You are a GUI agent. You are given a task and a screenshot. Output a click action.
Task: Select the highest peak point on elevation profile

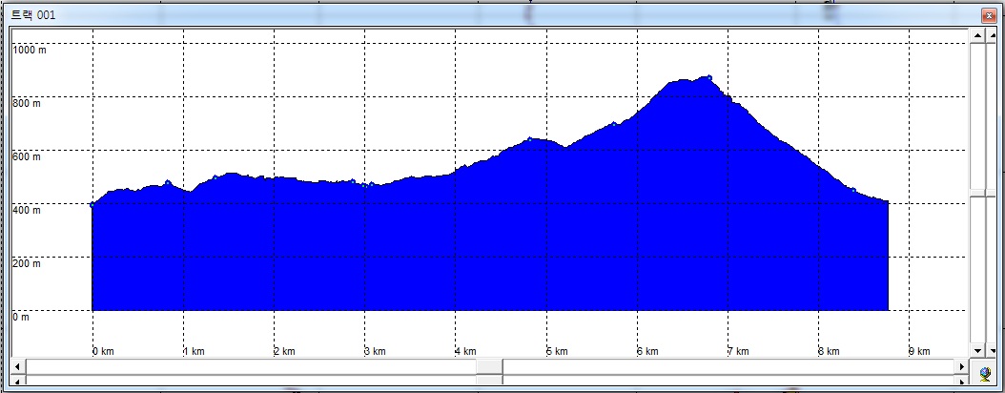pos(708,77)
